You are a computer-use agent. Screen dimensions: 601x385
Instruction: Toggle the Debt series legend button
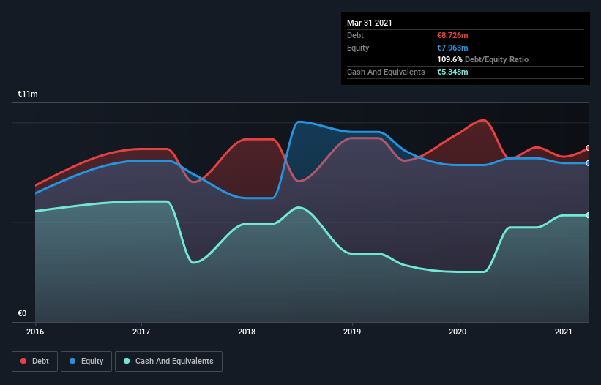pyautogui.click(x=34, y=362)
